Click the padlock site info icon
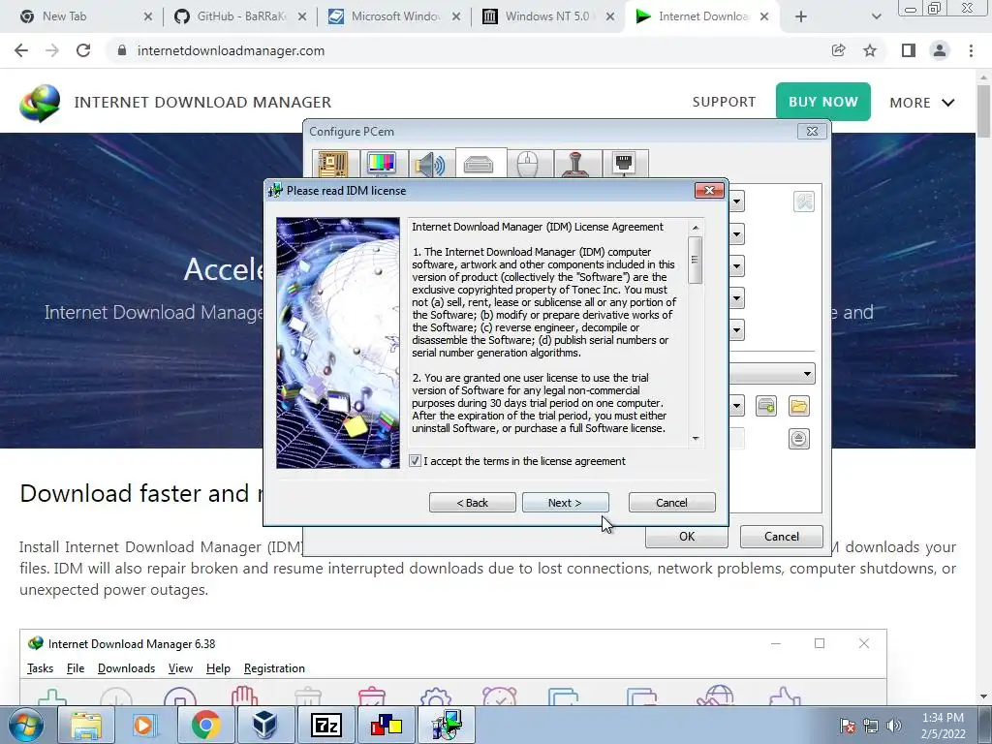Screen dimensions: 992x744 [122, 50]
